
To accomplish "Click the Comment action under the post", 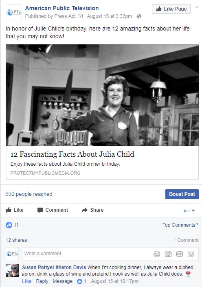I will click(53, 210).
